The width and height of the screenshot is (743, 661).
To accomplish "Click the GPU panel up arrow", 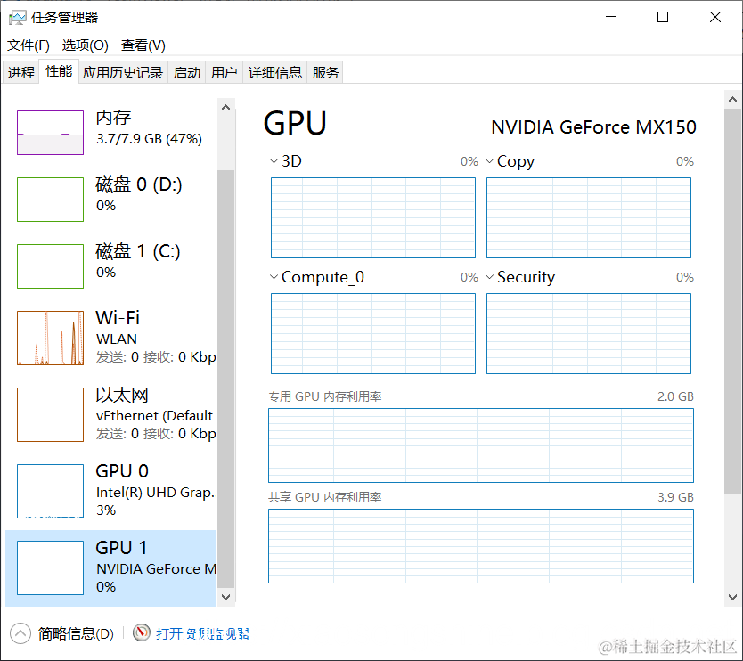I will 732,100.
